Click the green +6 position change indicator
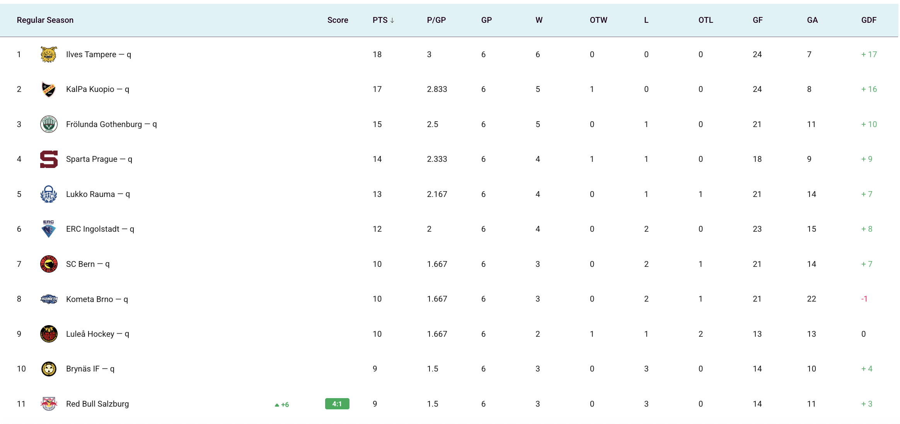This screenshot has height=424, width=900. (x=282, y=405)
